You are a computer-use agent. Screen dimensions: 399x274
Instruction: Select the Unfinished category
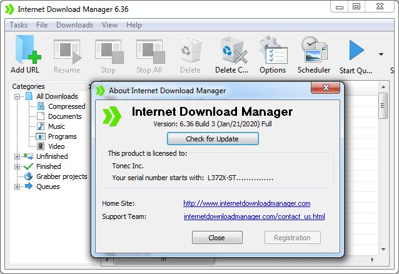pos(52,156)
